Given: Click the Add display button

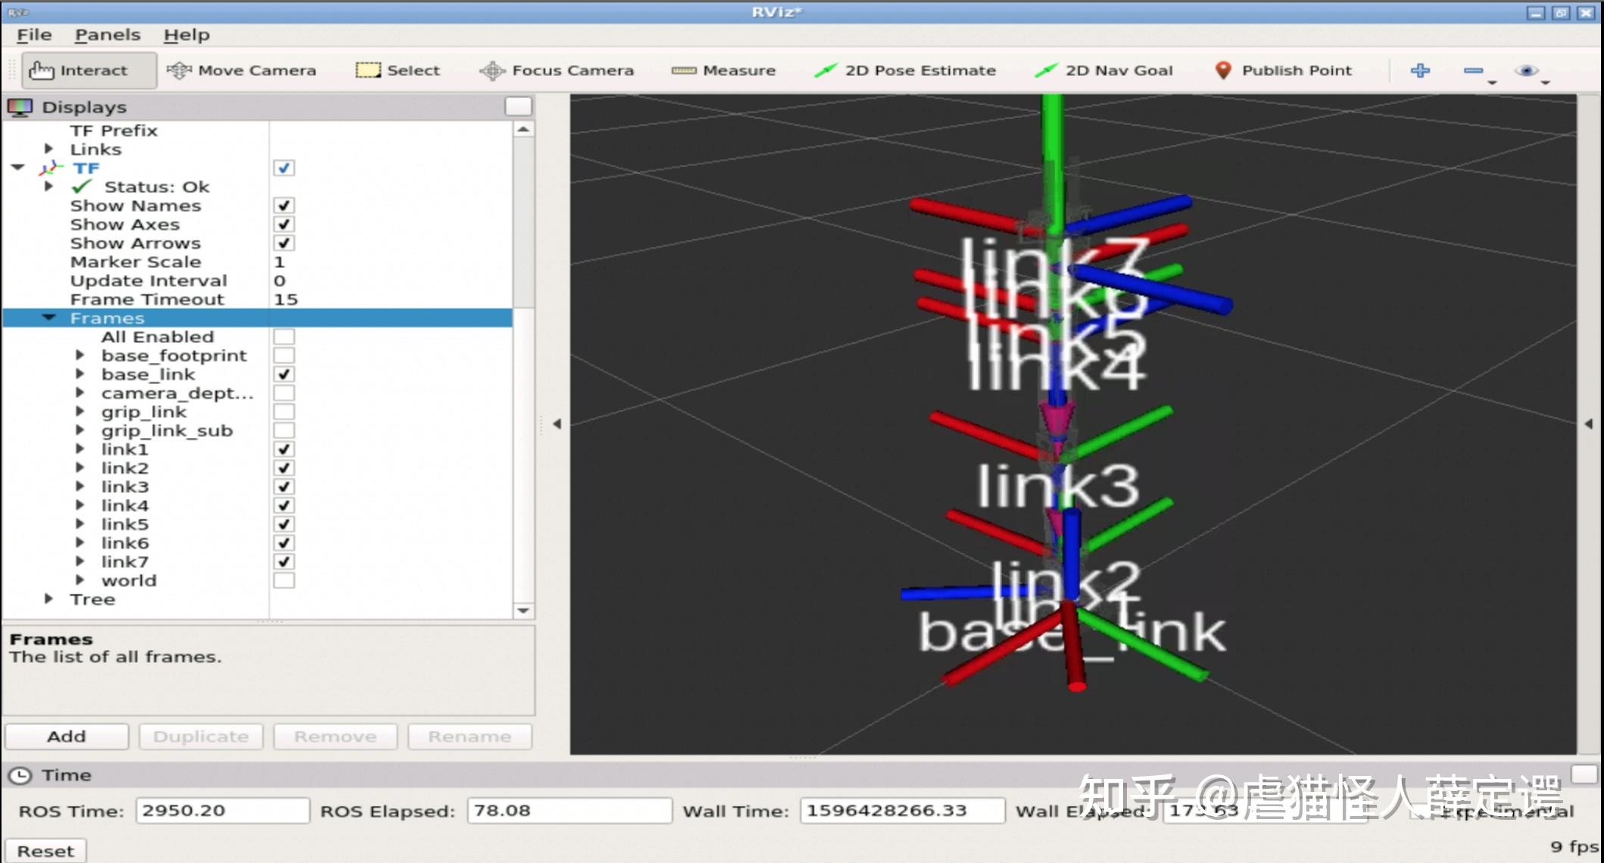Looking at the screenshot, I should point(67,737).
